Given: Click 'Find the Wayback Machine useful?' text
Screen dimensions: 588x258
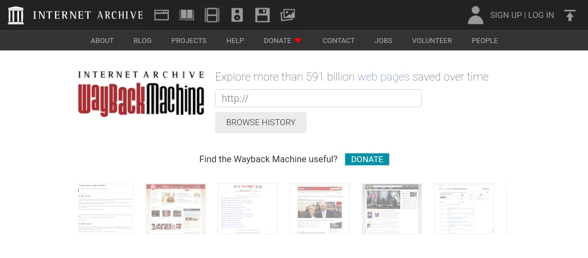Looking at the screenshot, I should pyautogui.click(x=268, y=159).
